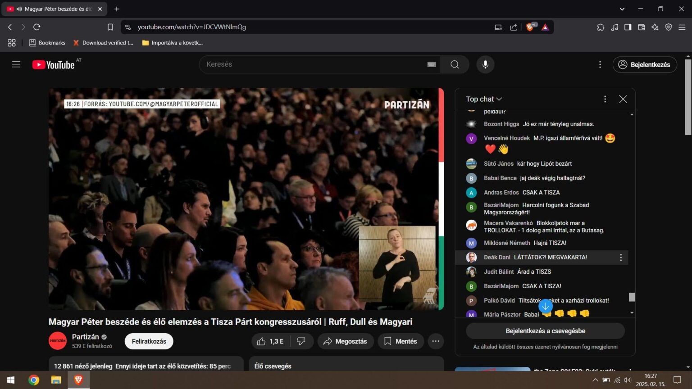Launch Chrome from the taskbar
The image size is (692, 389).
coord(34,380)
